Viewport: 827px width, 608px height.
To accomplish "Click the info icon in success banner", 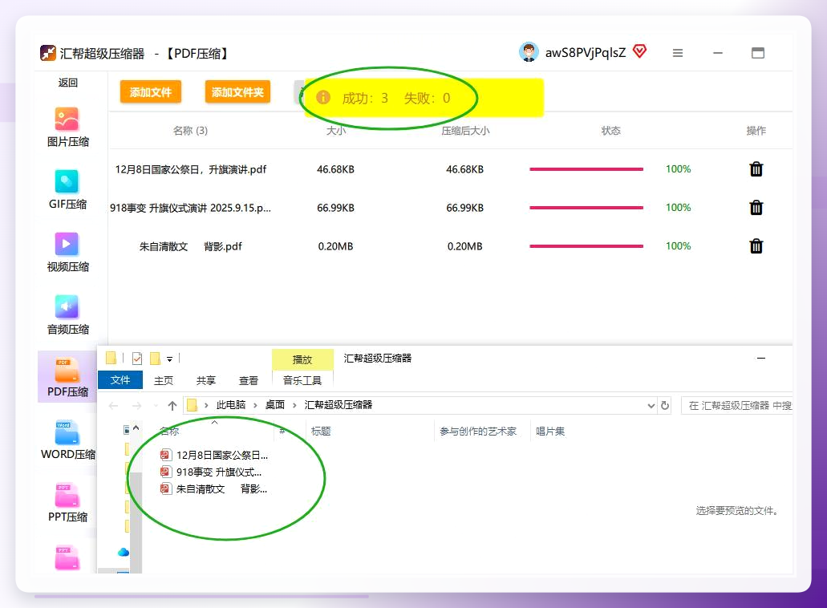I will tap(323, 98).
